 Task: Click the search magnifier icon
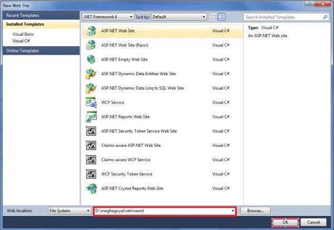pyautogui.click(x=325, y=17)
